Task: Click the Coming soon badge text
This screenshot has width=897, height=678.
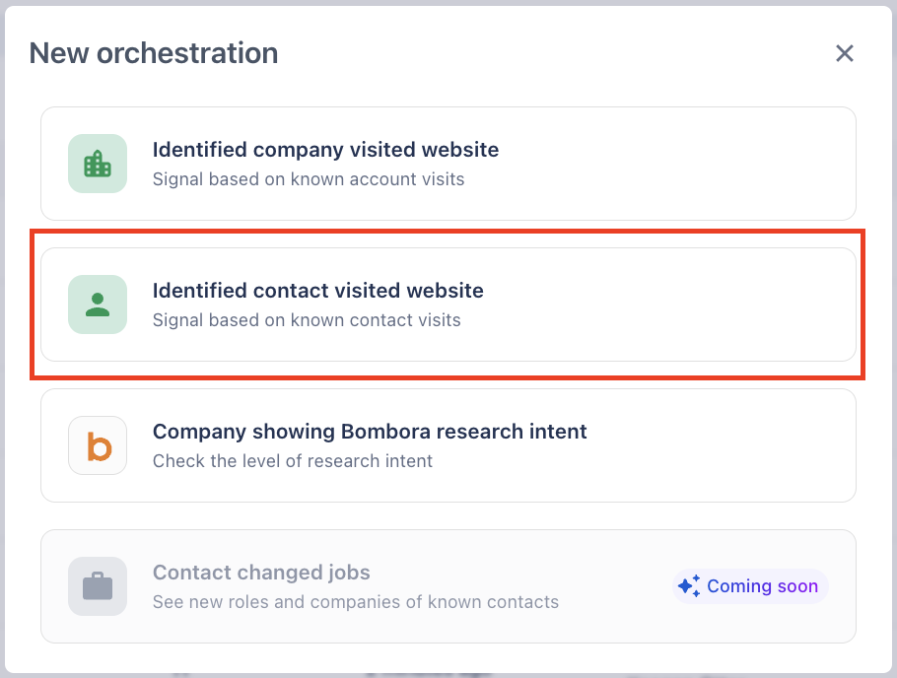Action: pyautogui.click(x=762, y=586)
